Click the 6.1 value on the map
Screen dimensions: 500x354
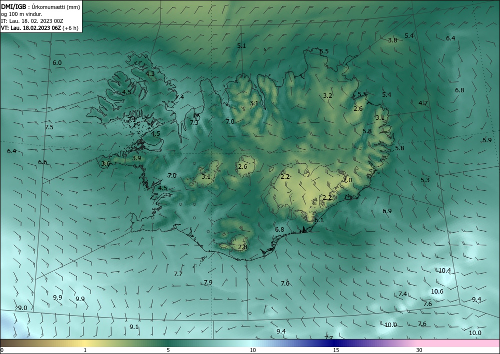[319, 220]
